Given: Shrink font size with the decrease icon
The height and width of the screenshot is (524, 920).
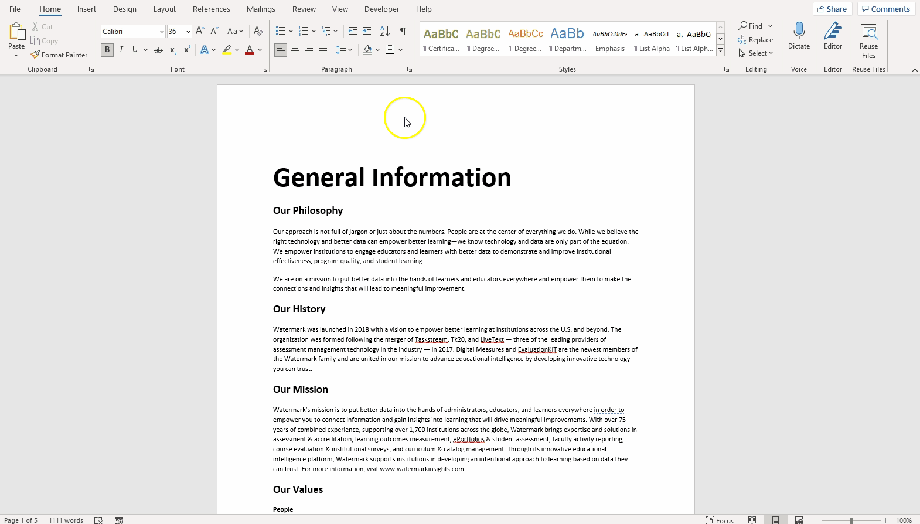Looking at the screenshot, I should [x=214, y=31].
